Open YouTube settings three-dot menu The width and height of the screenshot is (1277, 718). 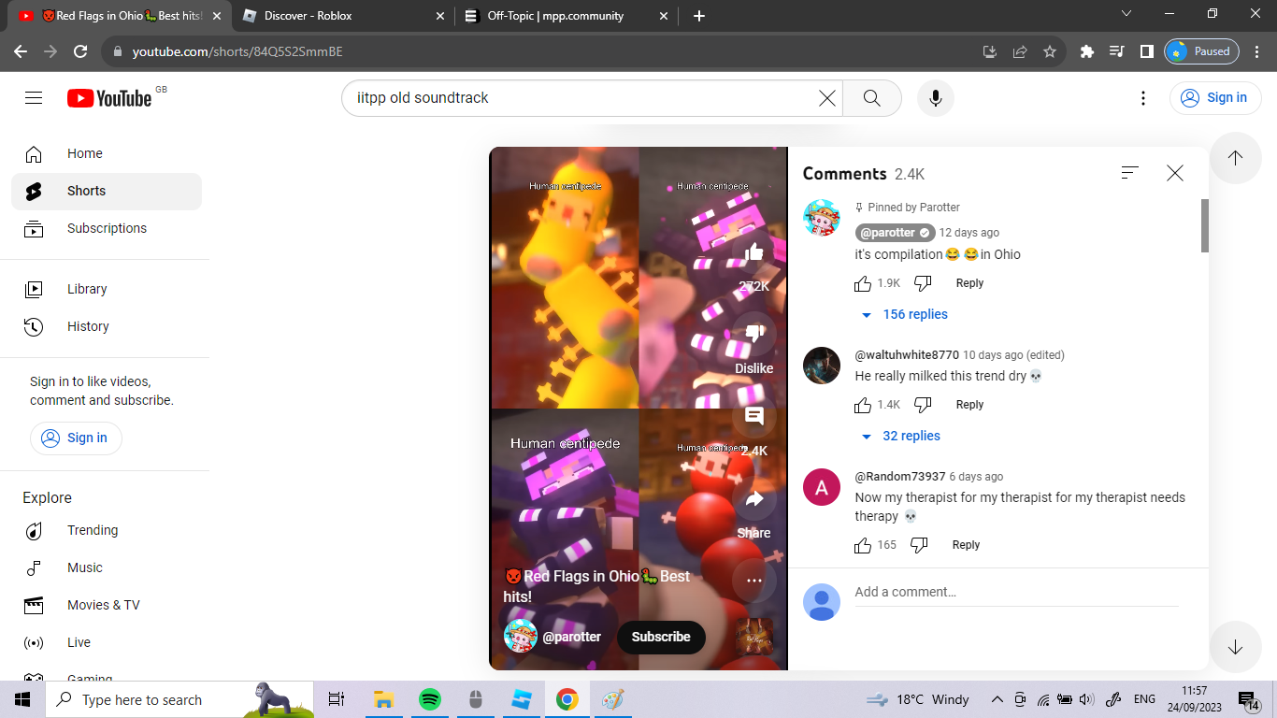pos(1143,98)
